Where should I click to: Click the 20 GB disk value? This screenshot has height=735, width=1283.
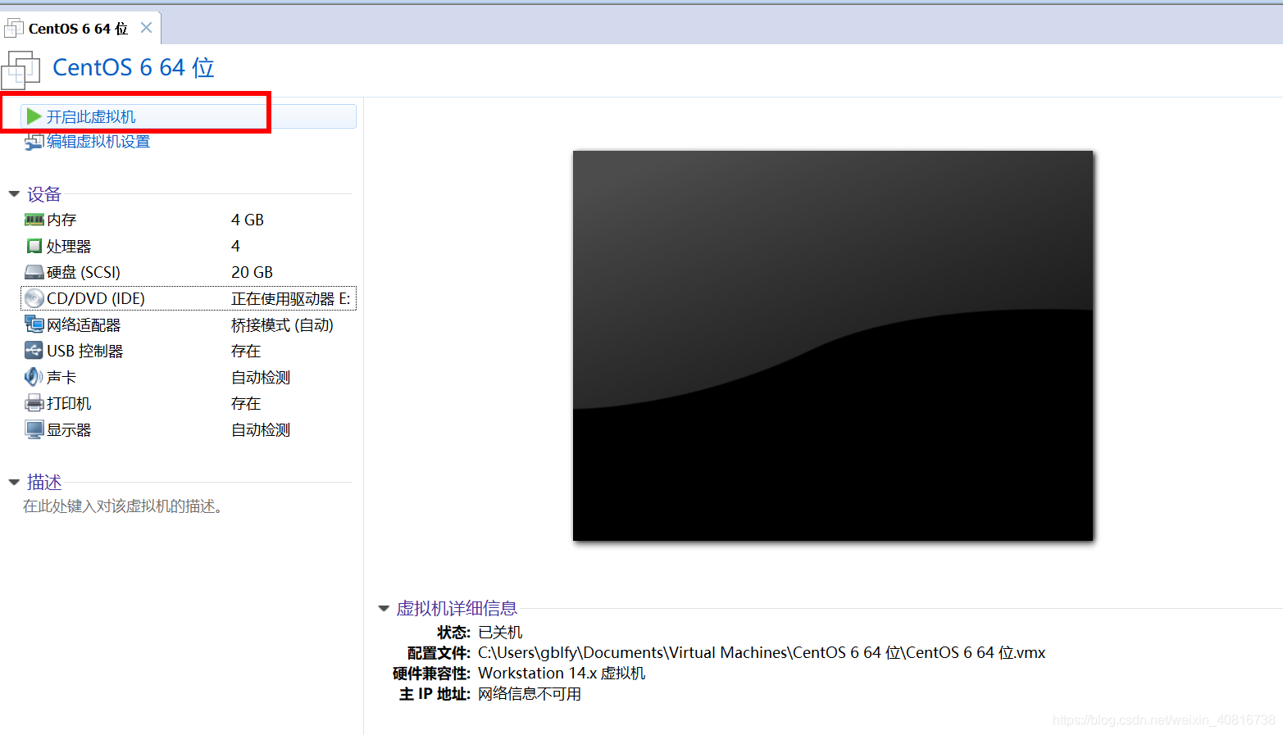252,272
